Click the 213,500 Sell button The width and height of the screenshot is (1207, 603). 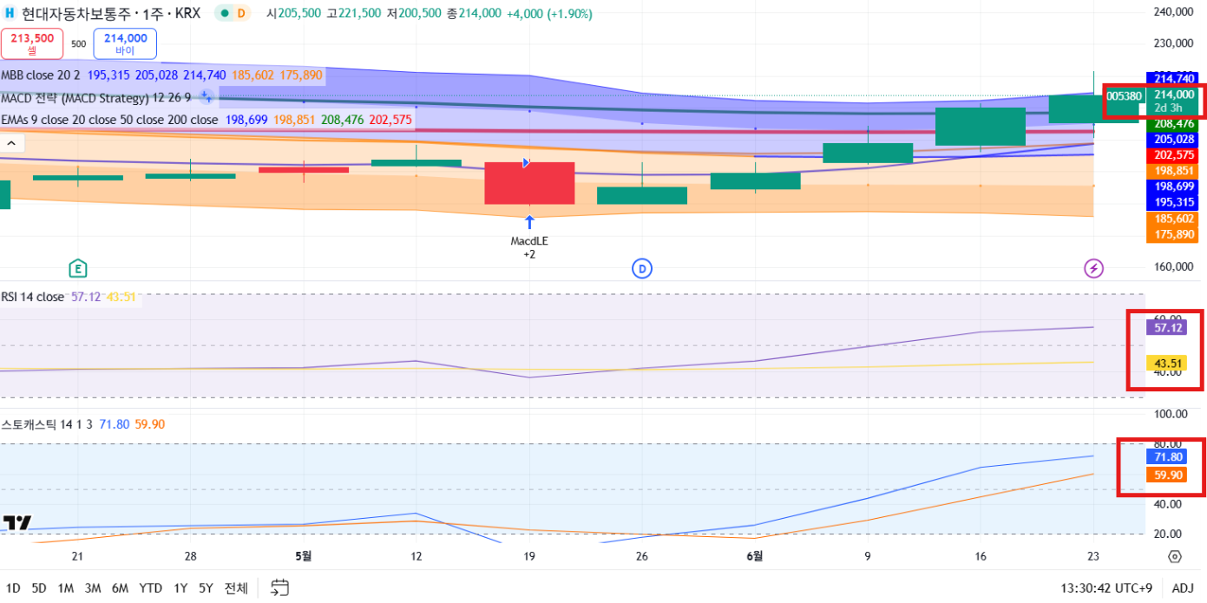(32, 43)
